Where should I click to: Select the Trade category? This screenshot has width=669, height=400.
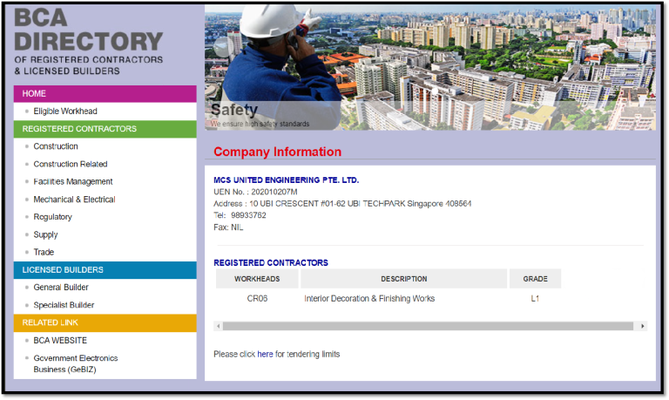(44, 252)
